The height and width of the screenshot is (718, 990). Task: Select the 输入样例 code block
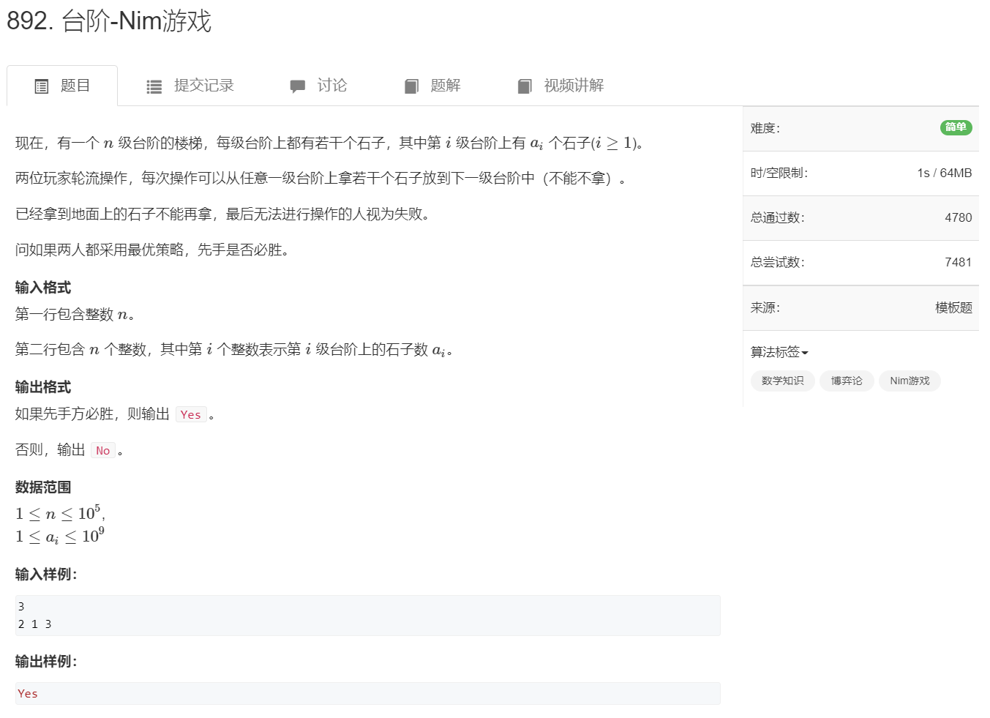click(366, 615)
